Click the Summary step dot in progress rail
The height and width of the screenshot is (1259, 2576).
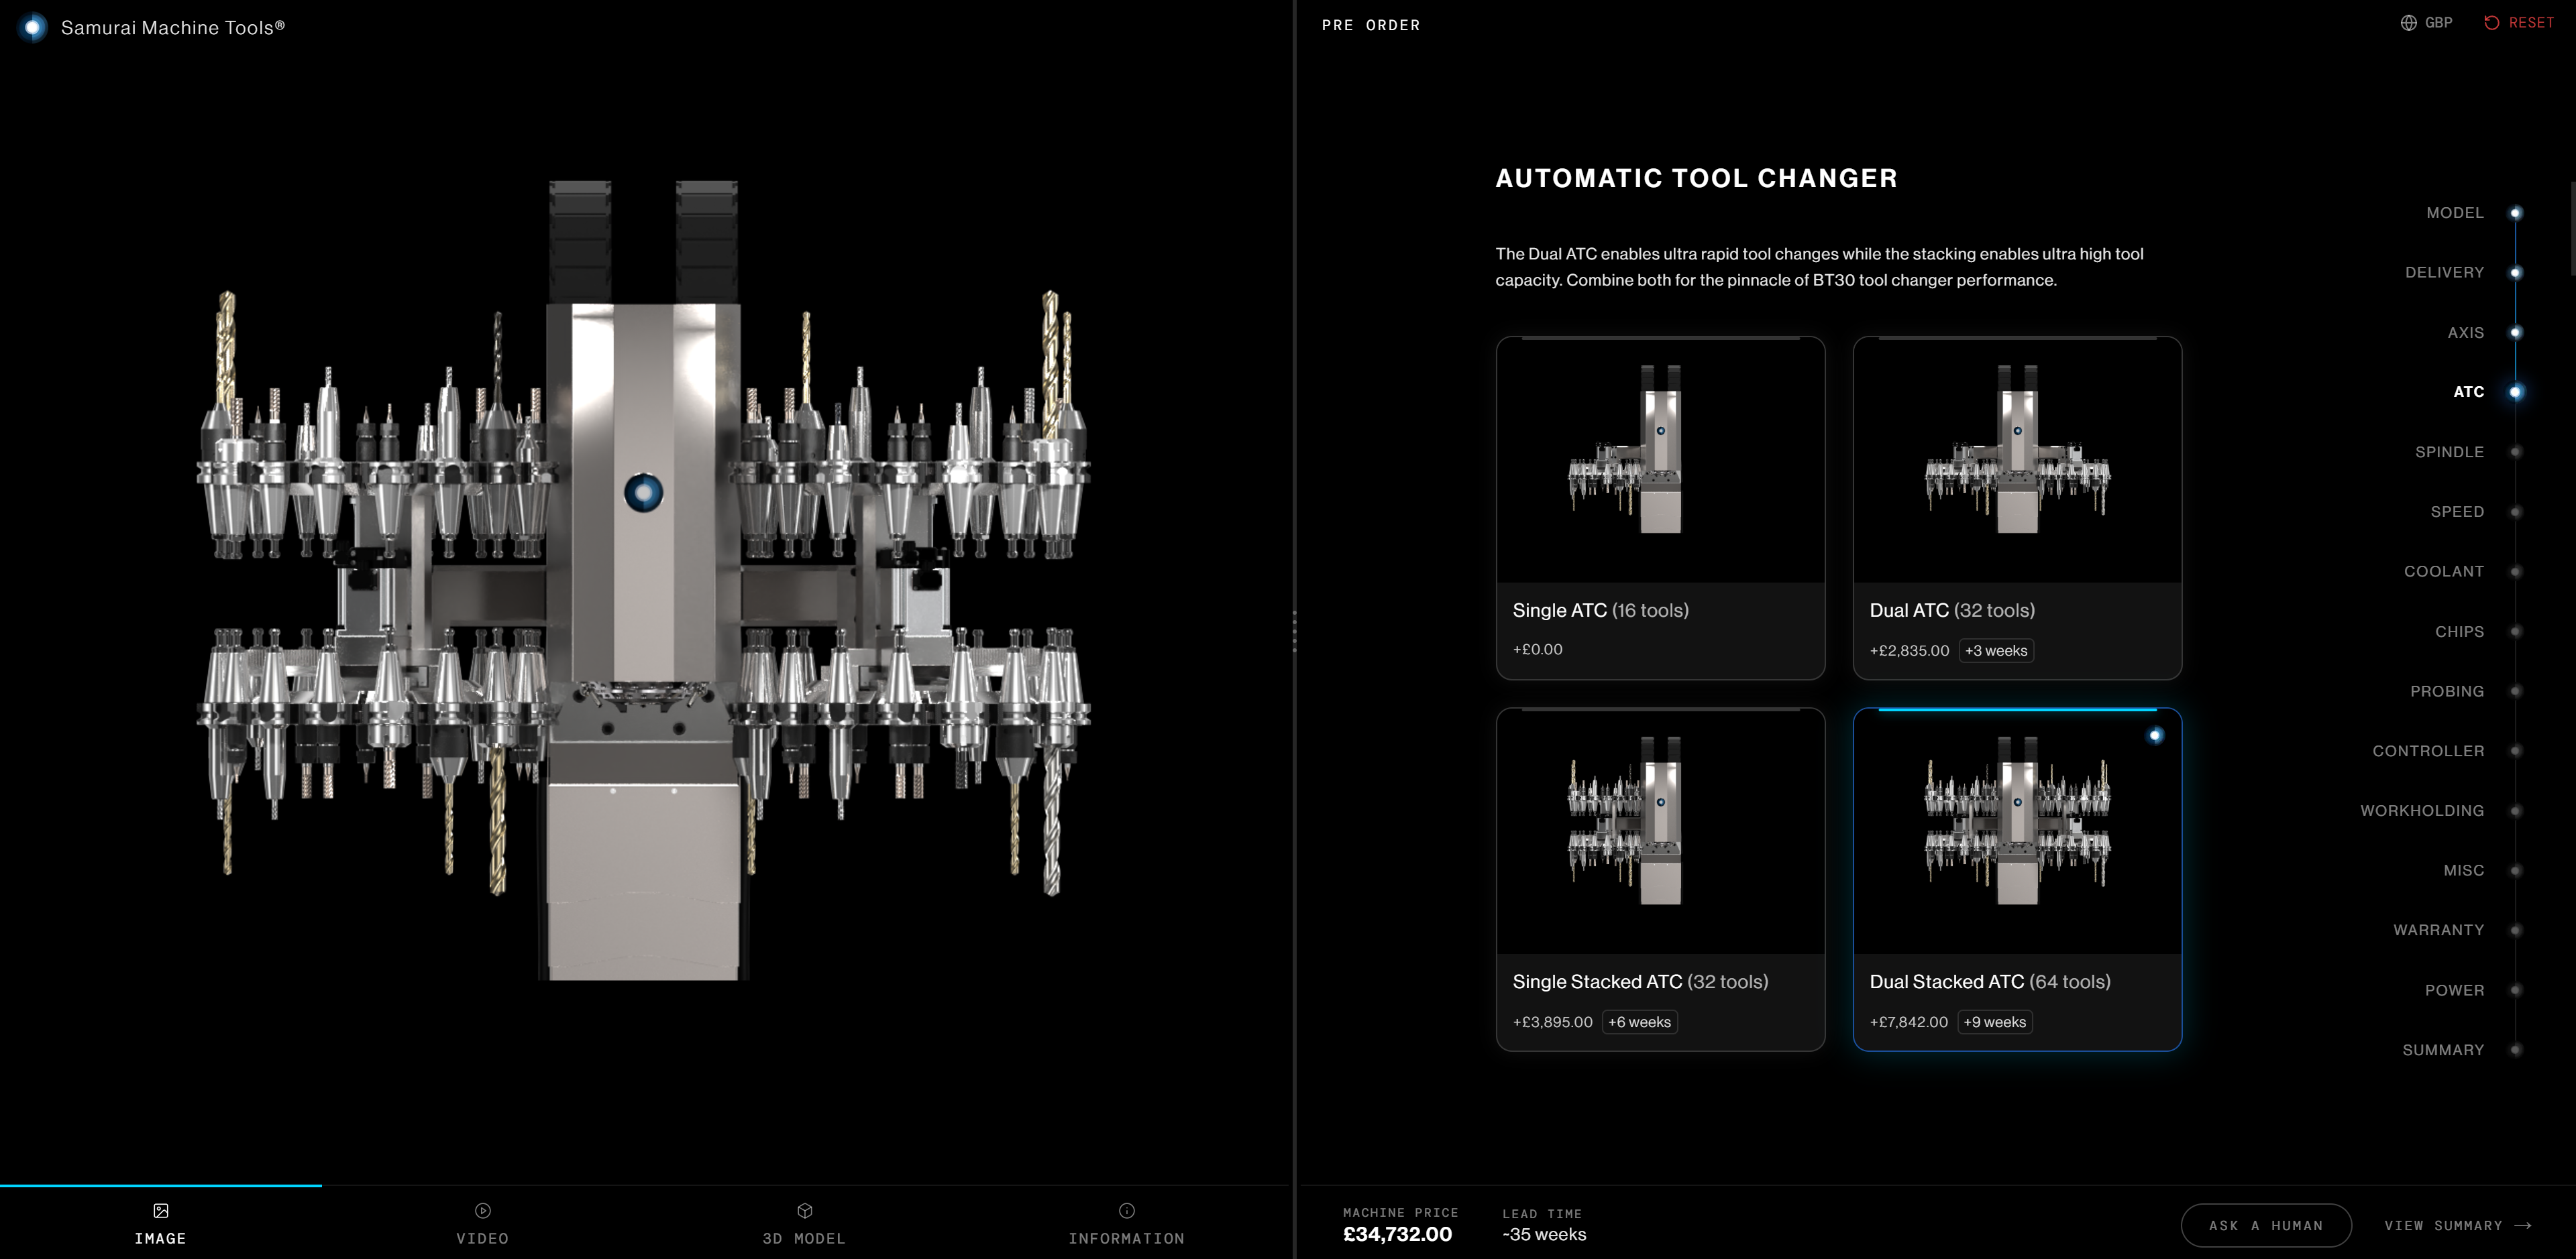point(2515,1050)
